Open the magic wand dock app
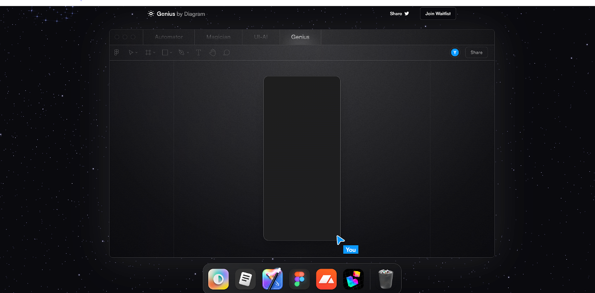595x293 pixels. point(272,279)
